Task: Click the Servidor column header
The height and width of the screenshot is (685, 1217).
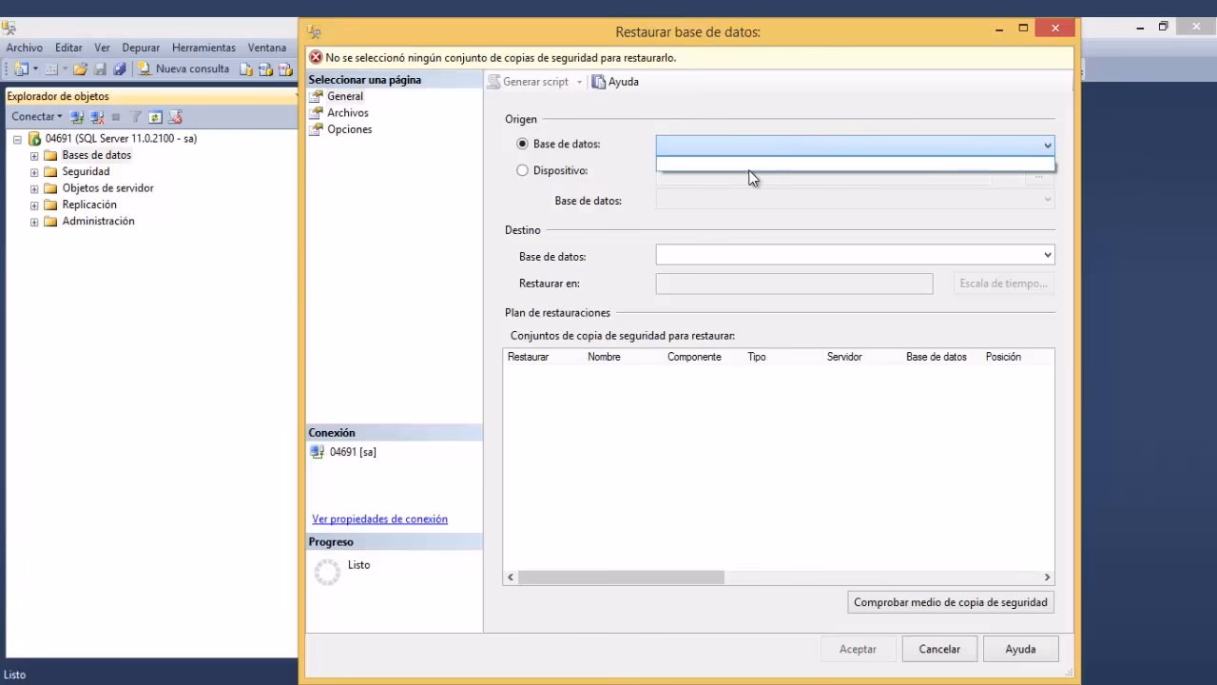Action: [x=844, y=357]
